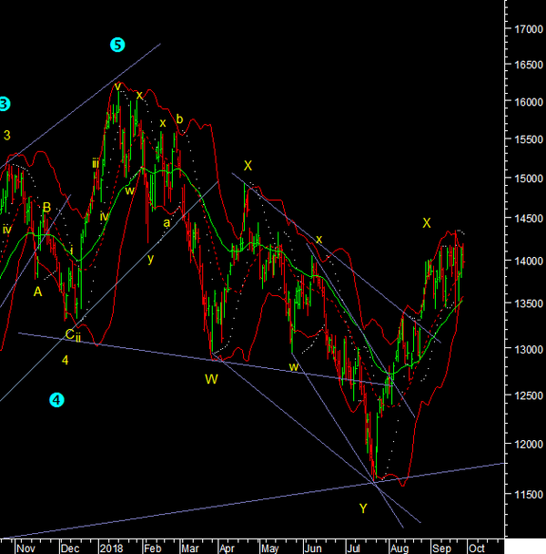This screenshot has height=554, width=546.
Task: Click the 11500 price axis label
Action: pos(524,493)
